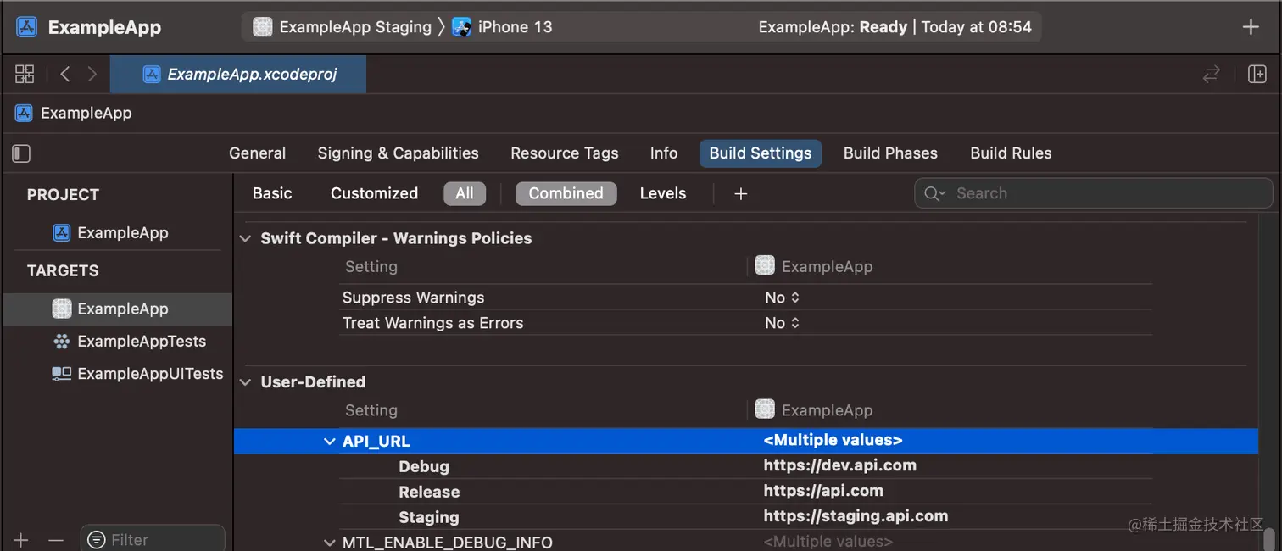The width and height of the screenshot is (1282, 551).
Task: Switch to Combined view
Action: (566, 193)
